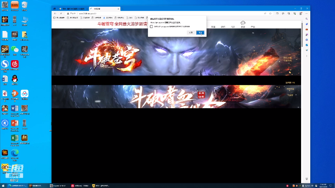Click the customer service headset icon on page
Screen dimensions: 335x188
(x=243, y=23)
